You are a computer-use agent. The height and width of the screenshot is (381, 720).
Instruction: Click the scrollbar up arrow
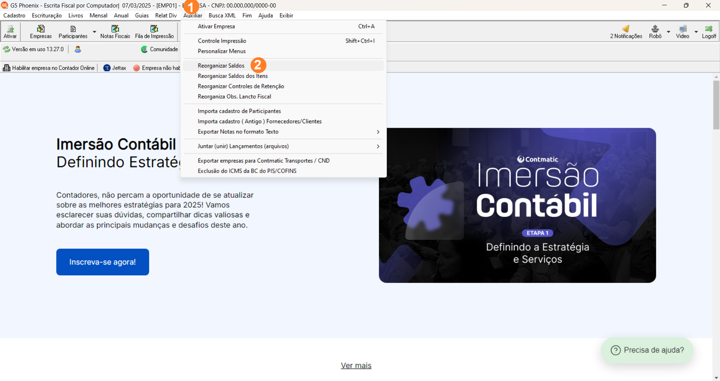pos(716,77)
